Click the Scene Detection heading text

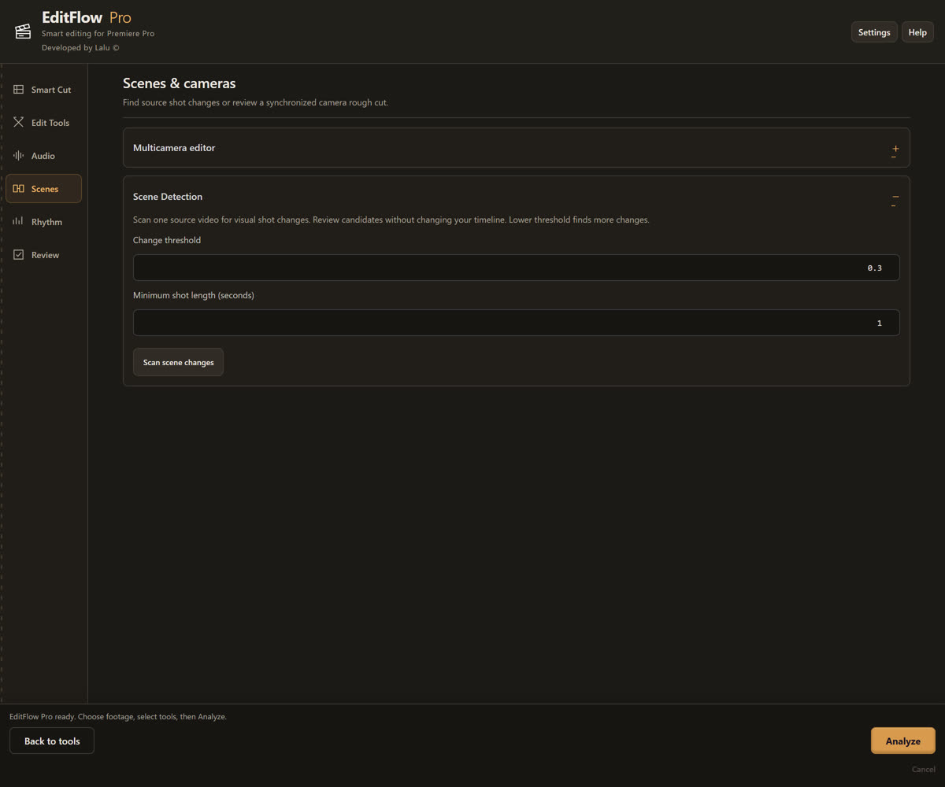(x=168, y=197)
